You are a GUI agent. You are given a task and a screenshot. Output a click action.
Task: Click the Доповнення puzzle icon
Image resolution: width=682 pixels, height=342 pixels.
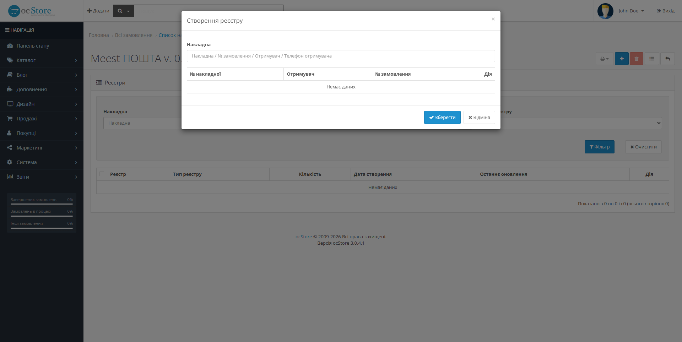pyautogui.click(x=10, y=89)
